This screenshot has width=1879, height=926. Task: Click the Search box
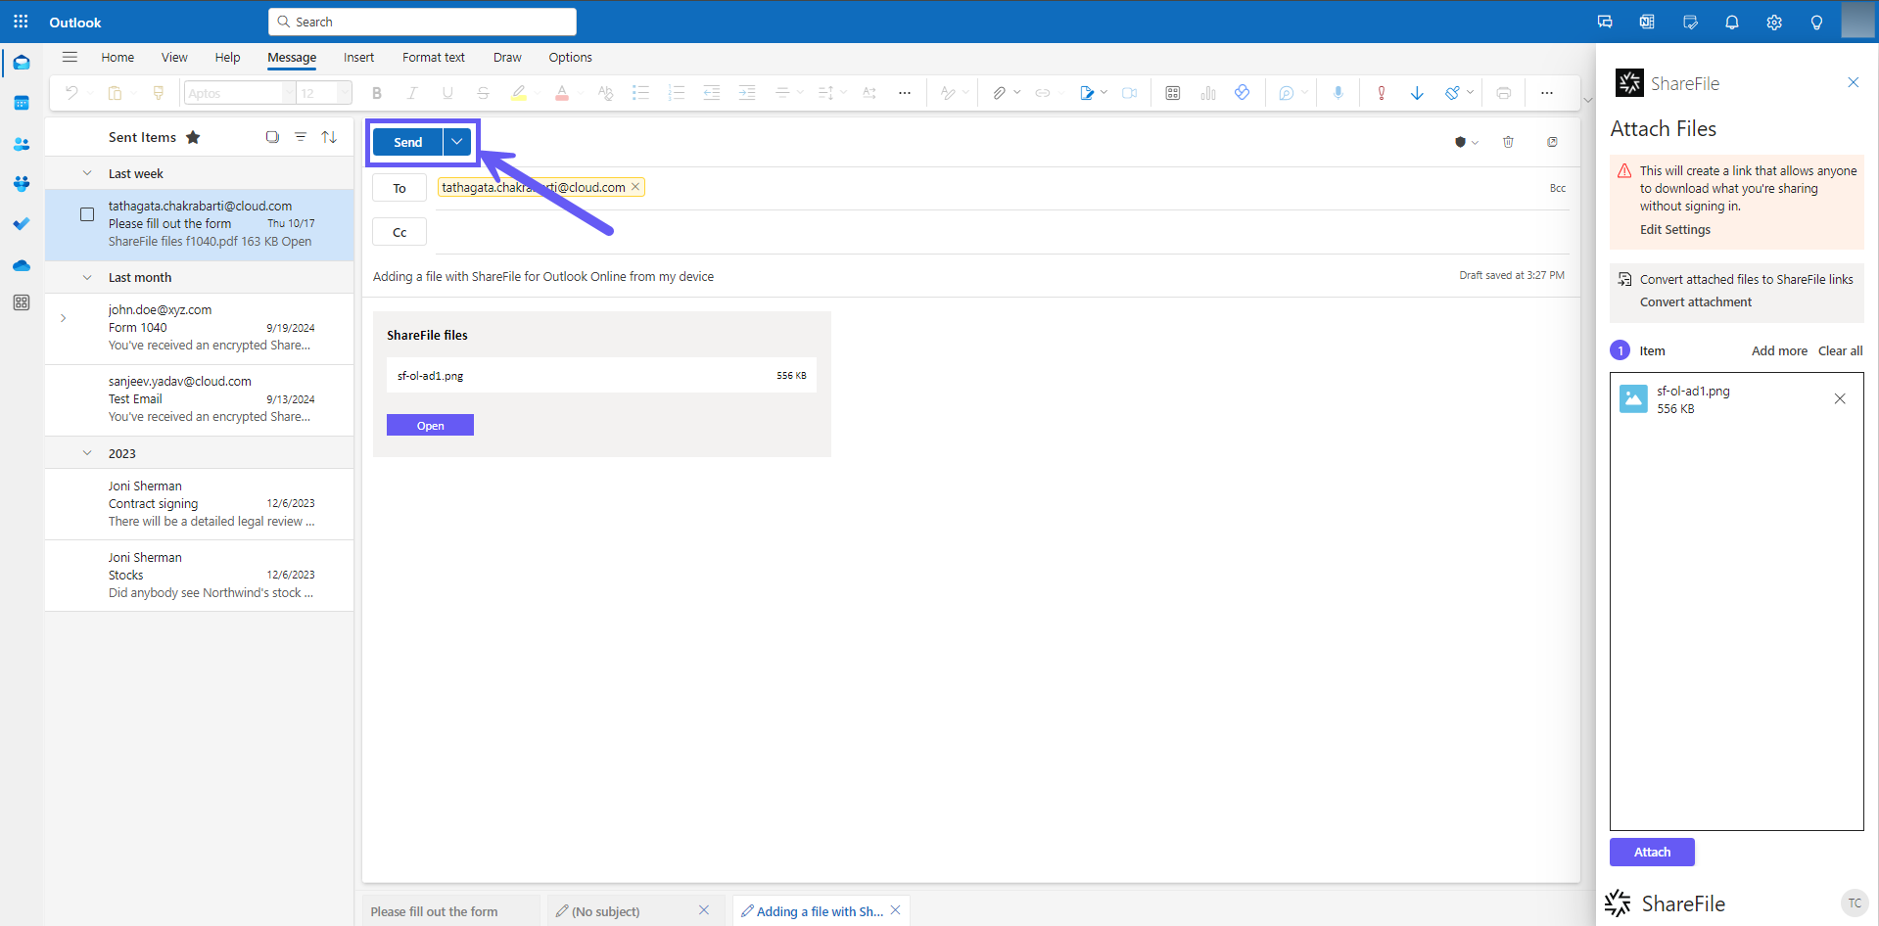tap(422, 22)
